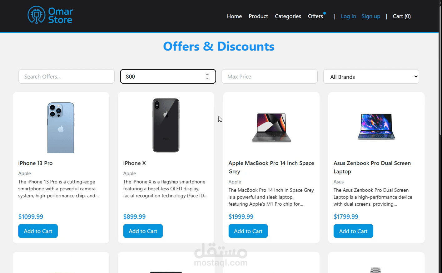Add iPhone 13 Pro to cart
The width and height of the screenshot is (442, 273).
[38, 231]
